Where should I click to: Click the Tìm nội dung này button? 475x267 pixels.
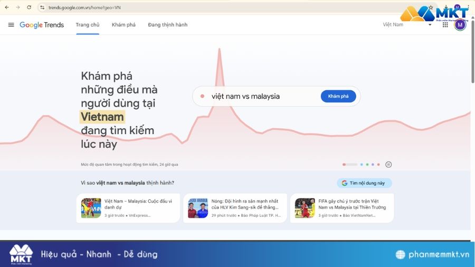(364, 183)
